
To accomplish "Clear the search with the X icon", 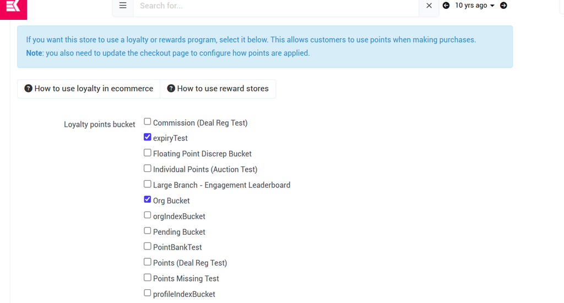I will 429,6.
